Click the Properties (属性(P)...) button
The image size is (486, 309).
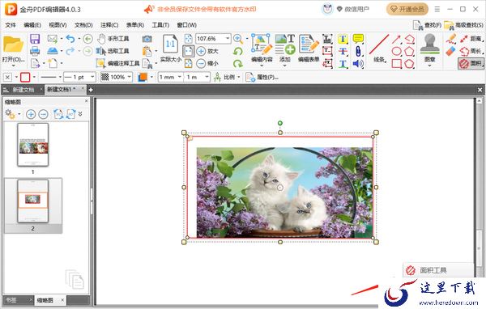point(262,77)
